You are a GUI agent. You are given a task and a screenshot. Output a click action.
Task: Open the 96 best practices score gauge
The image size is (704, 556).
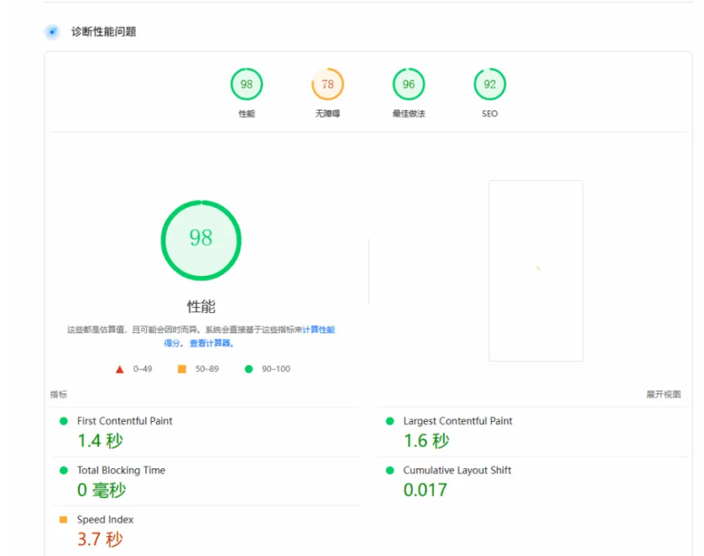click(409, 84)
